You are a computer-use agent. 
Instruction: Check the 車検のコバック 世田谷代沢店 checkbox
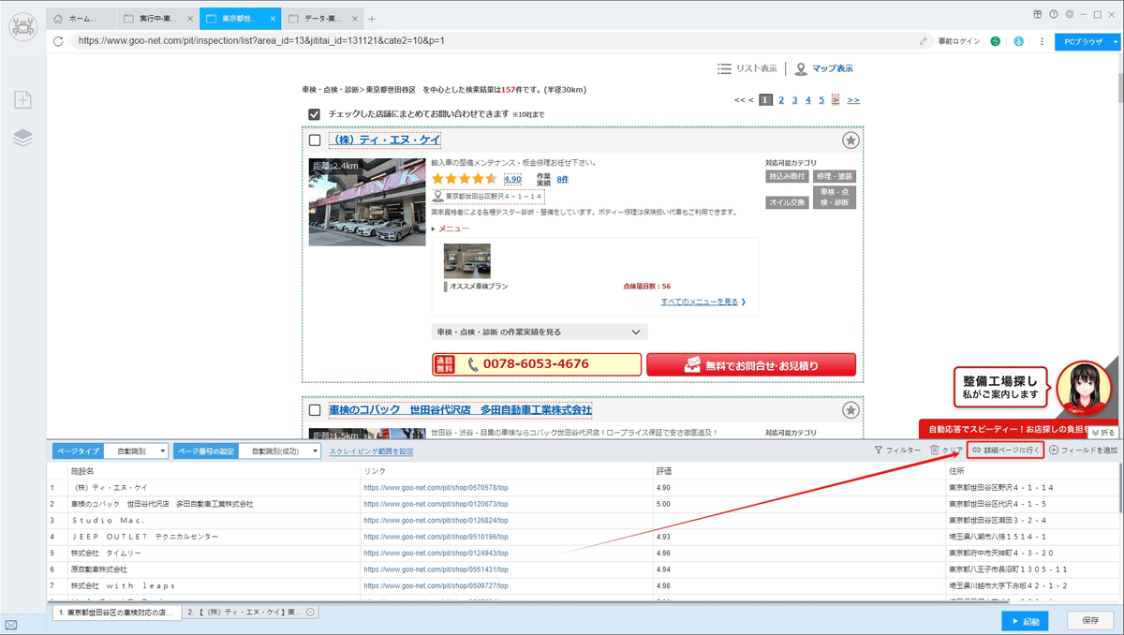(x=315, y=410)
